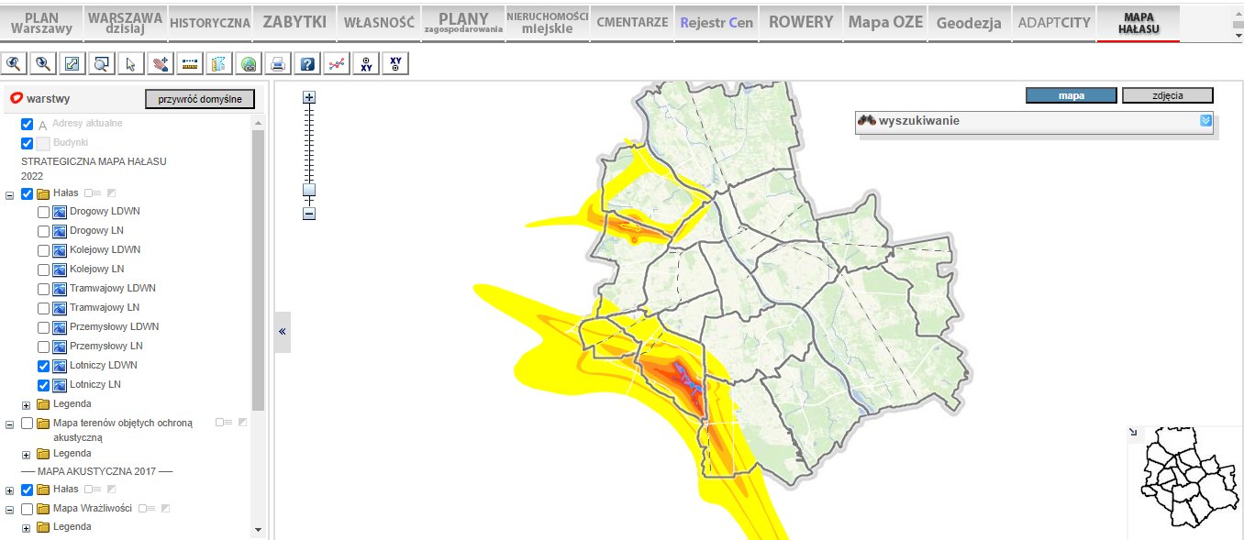Click the layers panel scrollbar up arrow

[x=258, y=123]
